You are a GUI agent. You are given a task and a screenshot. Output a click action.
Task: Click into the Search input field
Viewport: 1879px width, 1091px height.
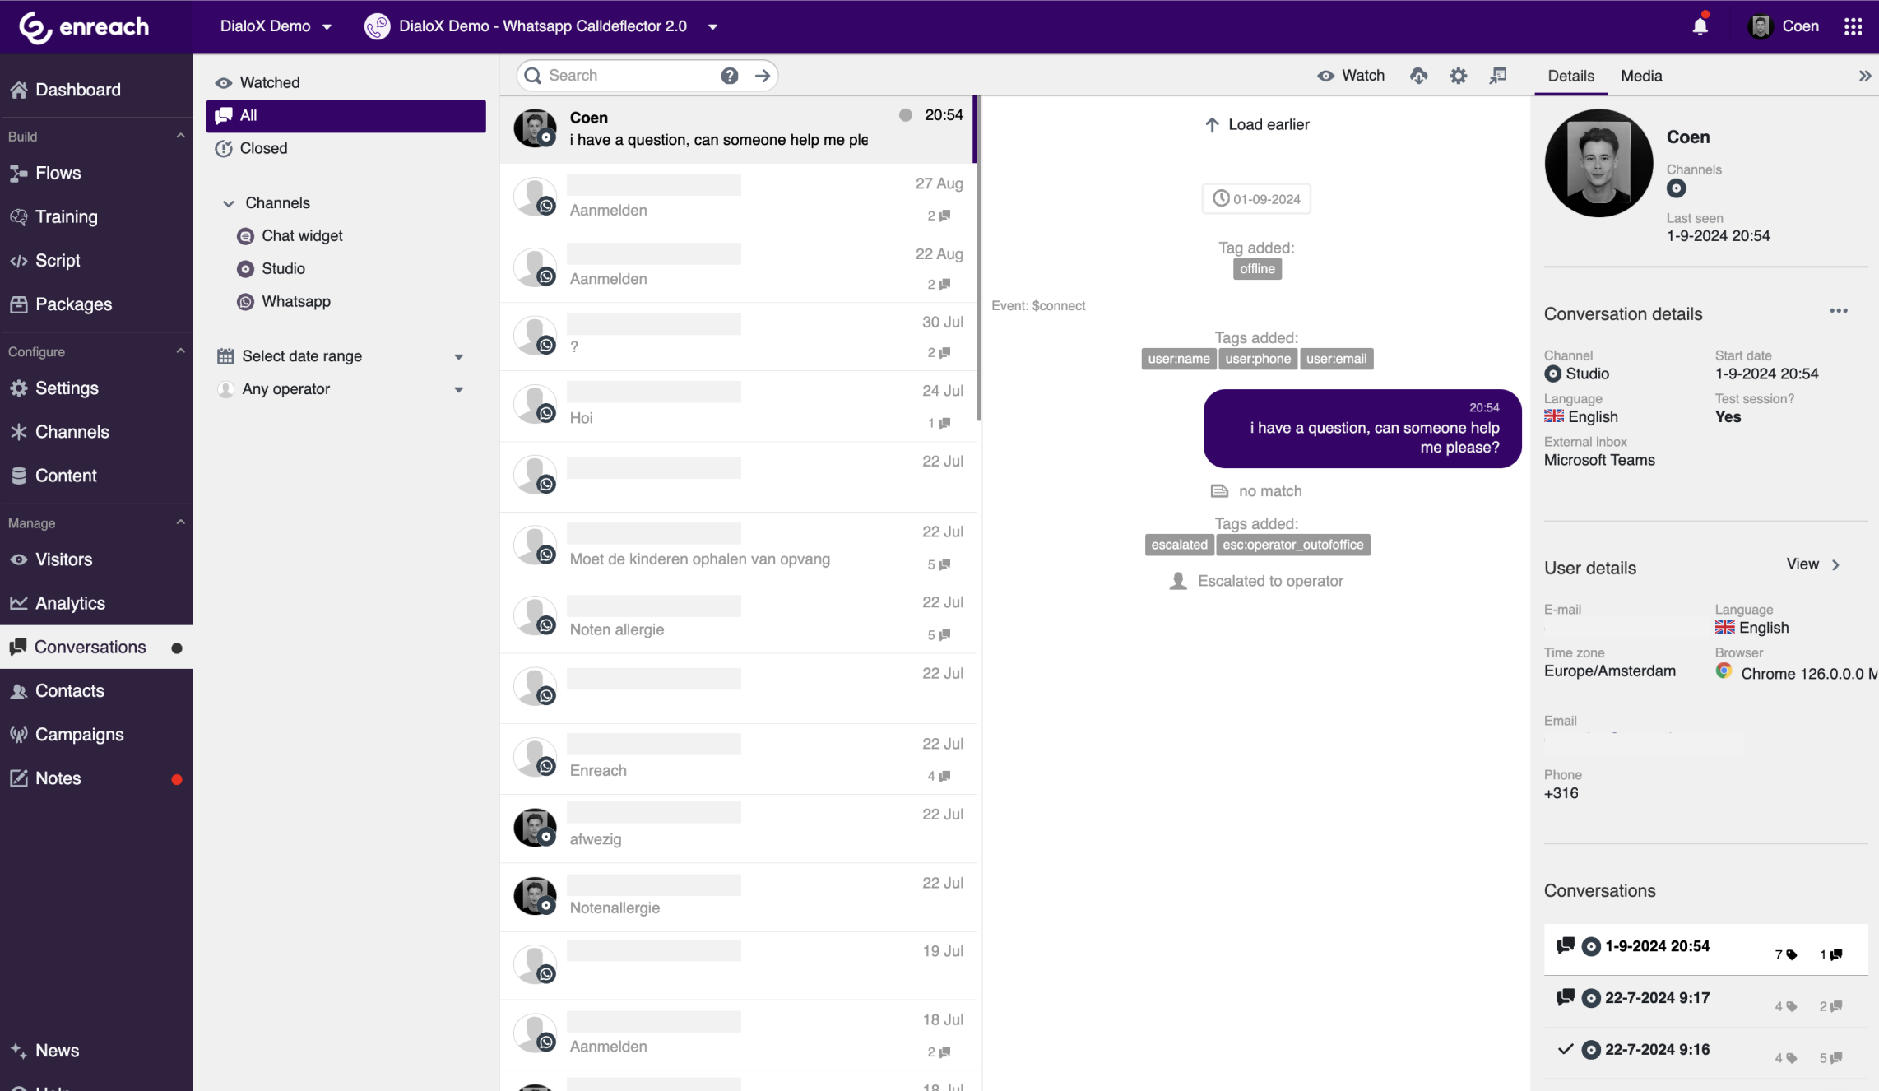point(625,76)
